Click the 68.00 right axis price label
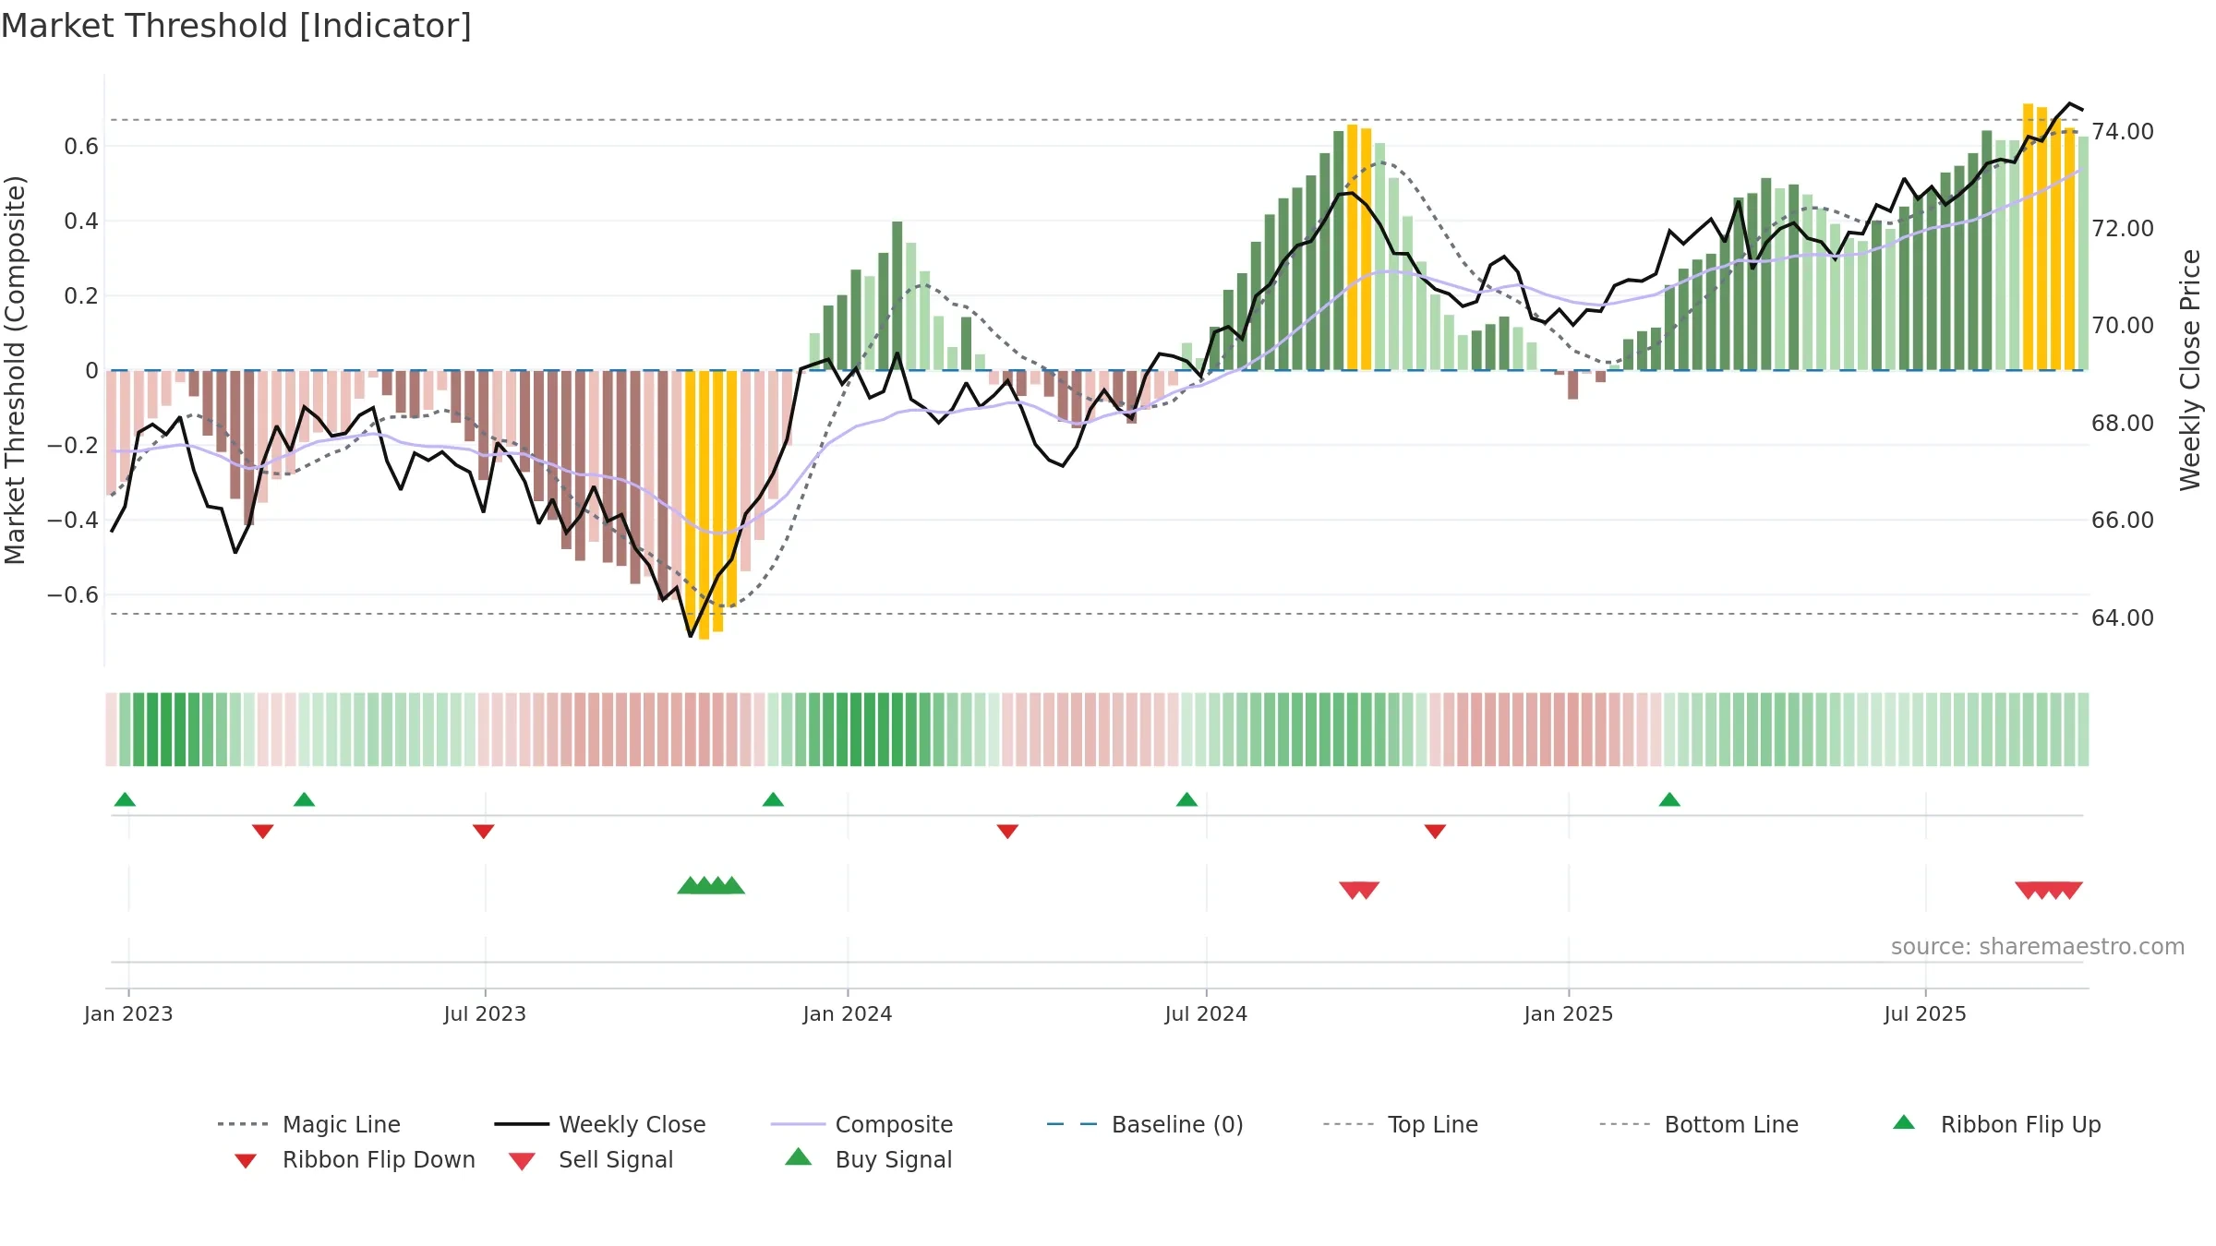 pos(2123,423)
